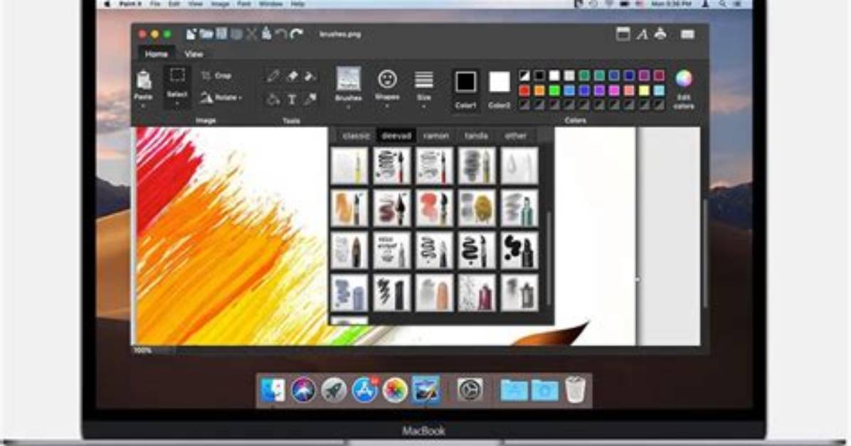Viewport: 851px width, 446px height.
Task: Open the tanda brushes tab
Action: click(x=476, y=136)
